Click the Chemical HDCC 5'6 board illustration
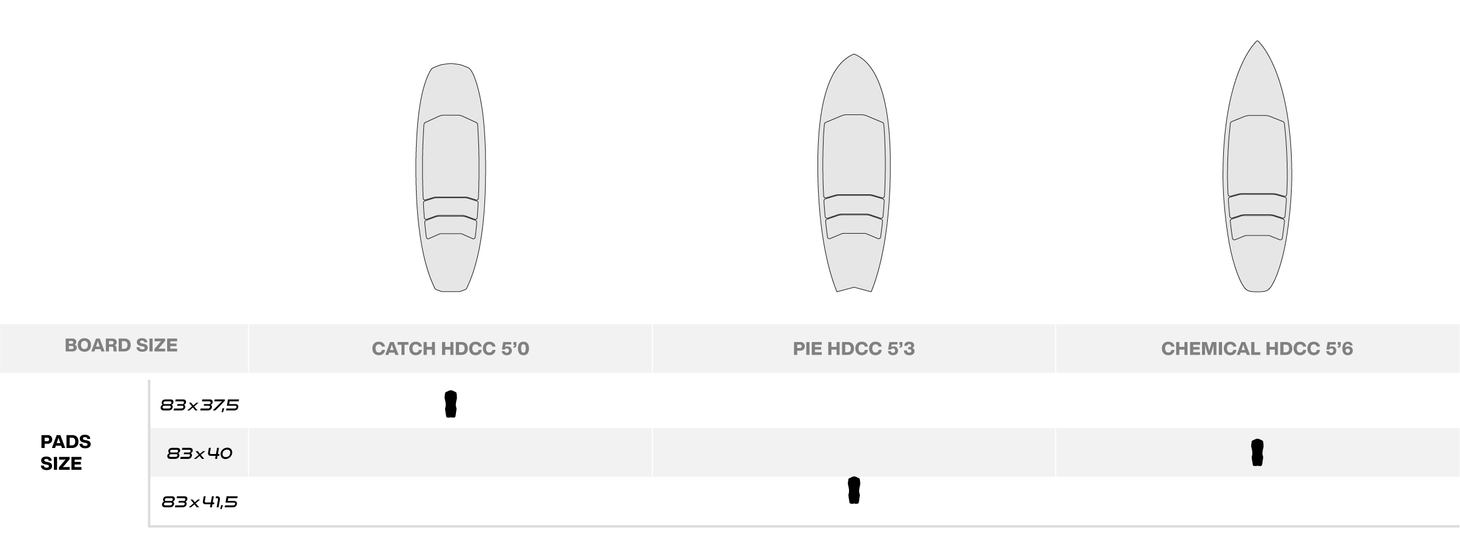This screenshot has width=1460, height=540. click(1257, 166)
